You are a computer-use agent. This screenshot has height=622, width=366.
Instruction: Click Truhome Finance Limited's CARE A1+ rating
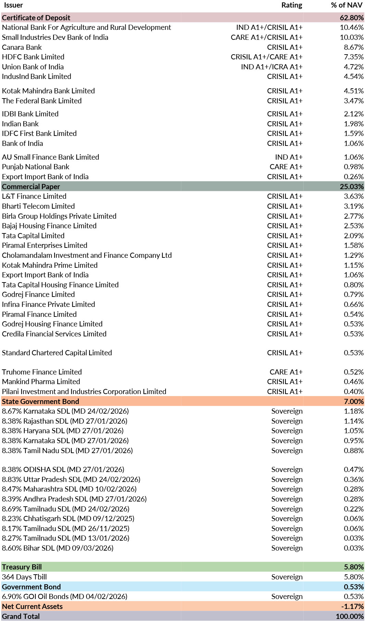point(286,372)
